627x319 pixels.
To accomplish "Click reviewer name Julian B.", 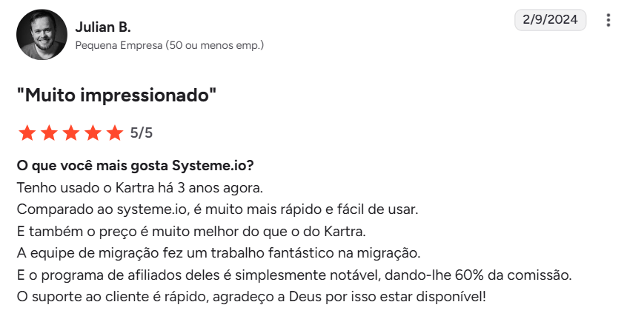I will [x=103, y=27].
